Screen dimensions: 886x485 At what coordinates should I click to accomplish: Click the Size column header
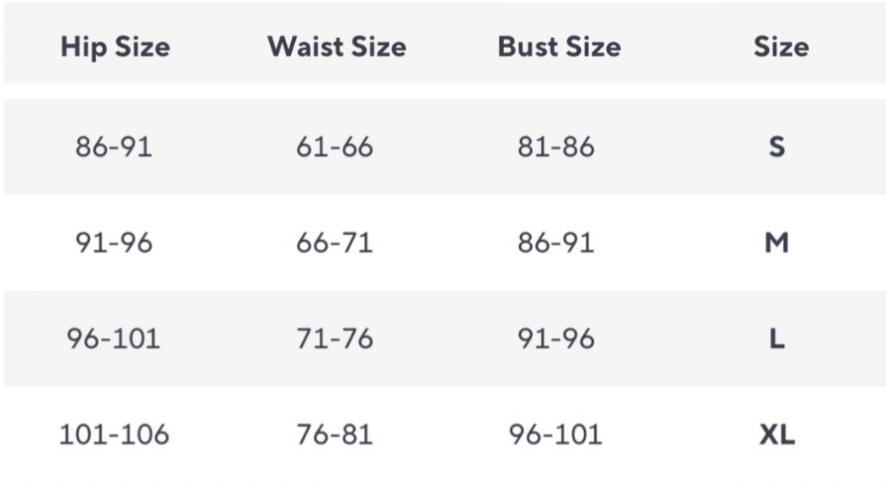click(781, 47)
